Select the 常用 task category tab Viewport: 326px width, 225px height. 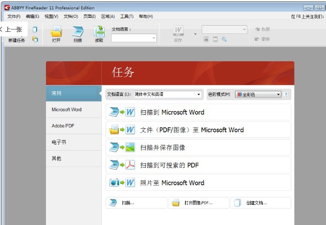click(74, 93)
